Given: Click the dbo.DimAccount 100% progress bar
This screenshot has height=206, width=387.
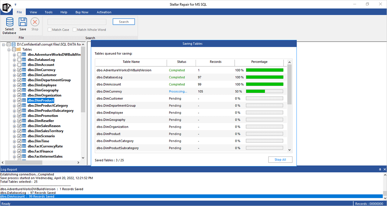Looking at the screenshot, I should [265, 84].
